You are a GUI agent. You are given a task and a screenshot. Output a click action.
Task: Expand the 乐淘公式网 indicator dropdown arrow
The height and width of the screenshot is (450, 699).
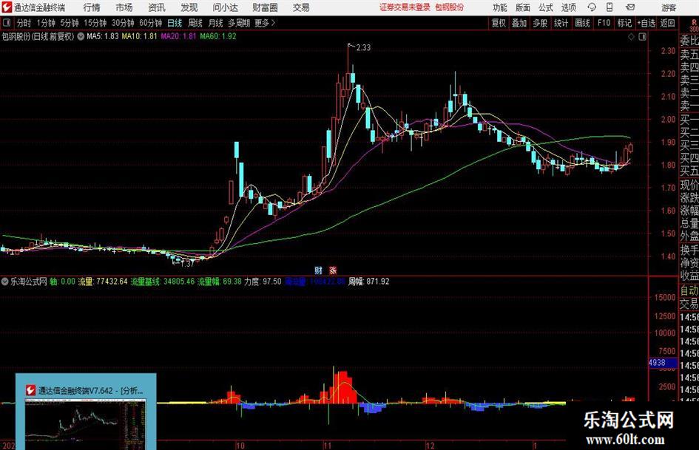(5, 282)
